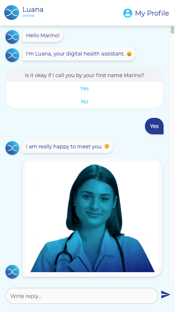The height and width of the screenshot is (312, 175).
Task: Click Luana's avatar beside the "Hello Marino!" message
Action: (x=12, y=37)
